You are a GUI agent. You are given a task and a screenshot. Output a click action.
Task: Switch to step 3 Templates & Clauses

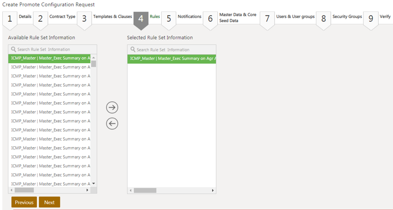pos(104,18)
